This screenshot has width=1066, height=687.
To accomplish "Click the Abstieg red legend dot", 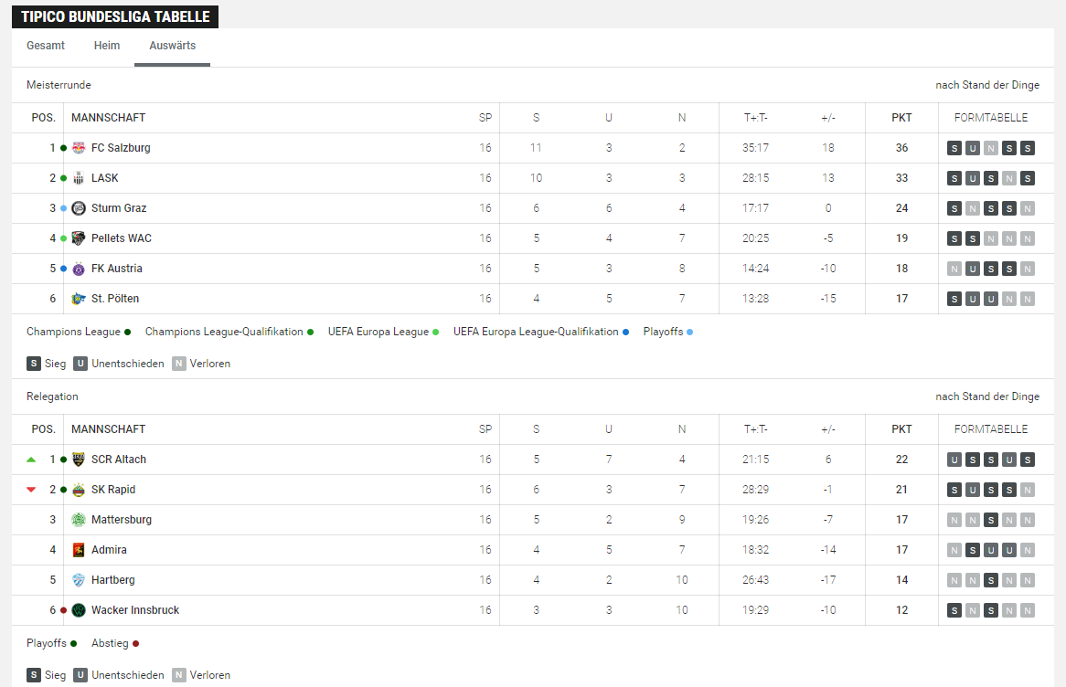I will (x=136, y=643).
